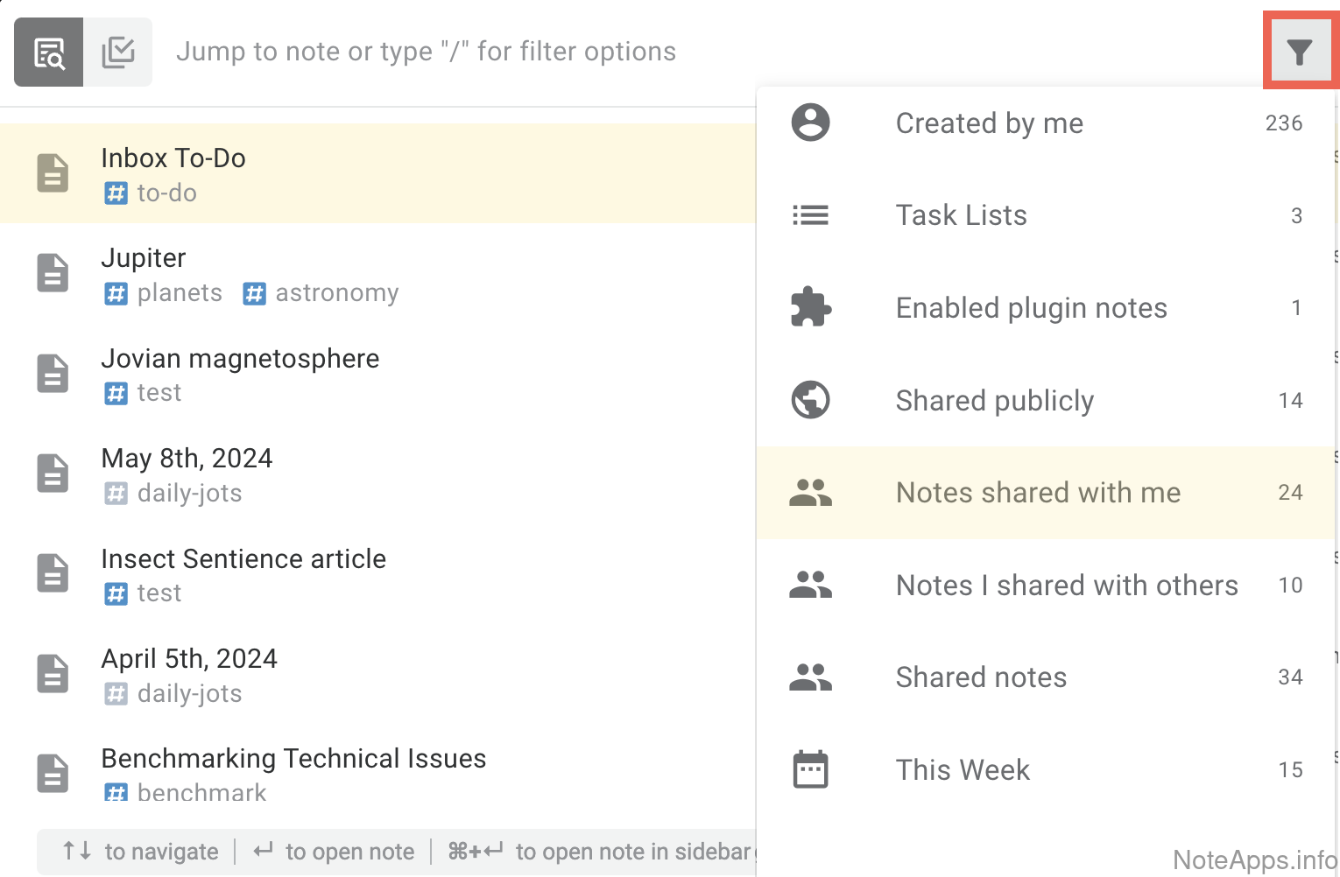The height and width of the screenshot is (877, 1340).
Task: Open the filter options funnel icon
Action: 1300,53
